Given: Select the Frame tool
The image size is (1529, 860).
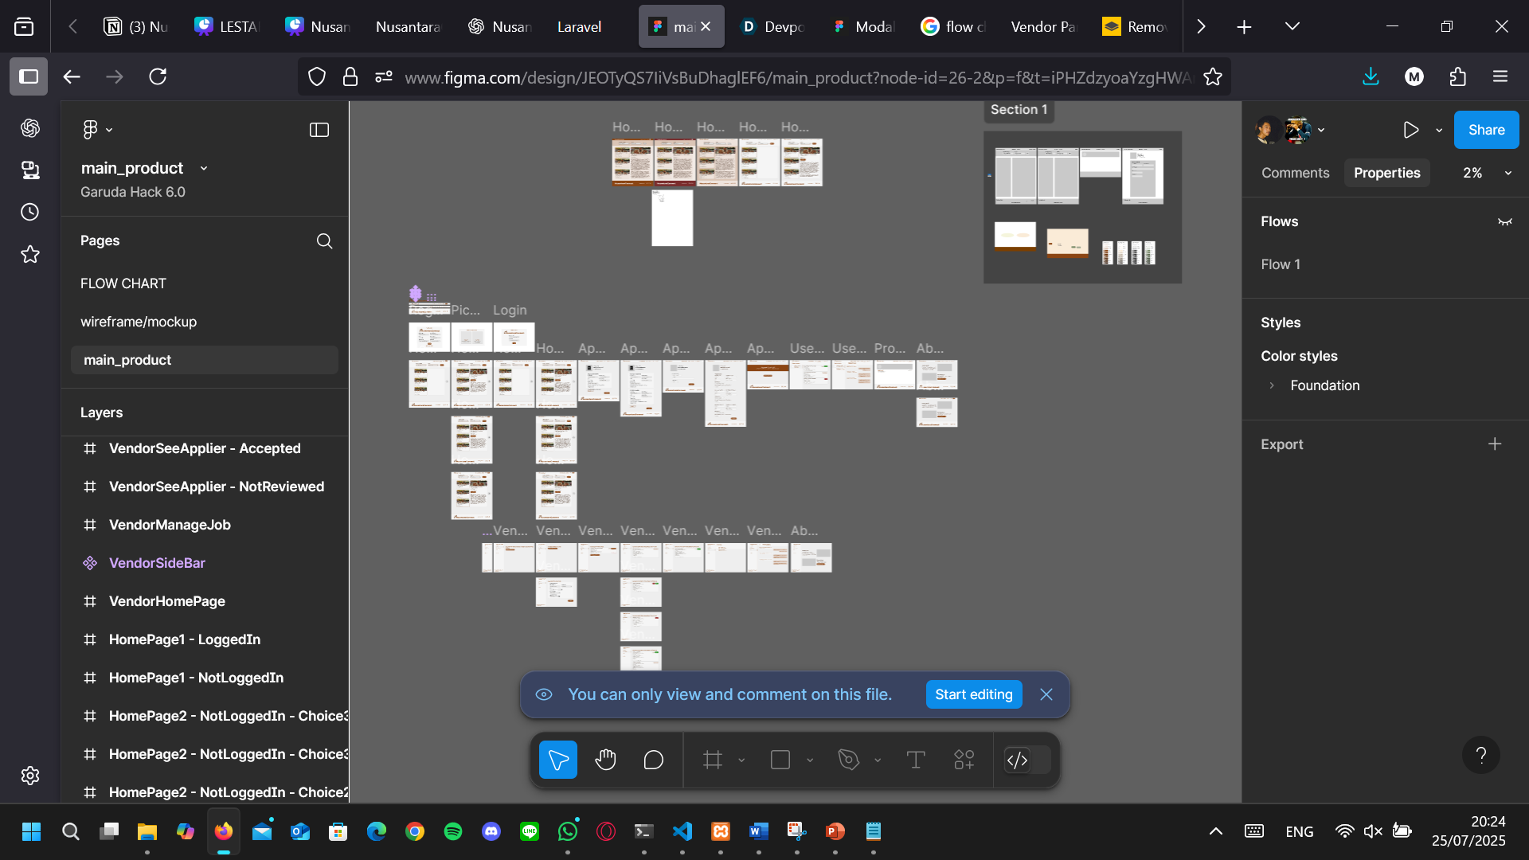Looking at the screenshot, I should [713, 760].
